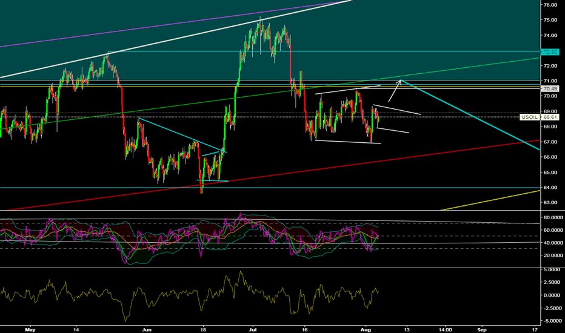This screenshot has height=333, width=565.
Task: Click the 66.00 price axis label
Action: pyautogui.click(x=550, y=157)
